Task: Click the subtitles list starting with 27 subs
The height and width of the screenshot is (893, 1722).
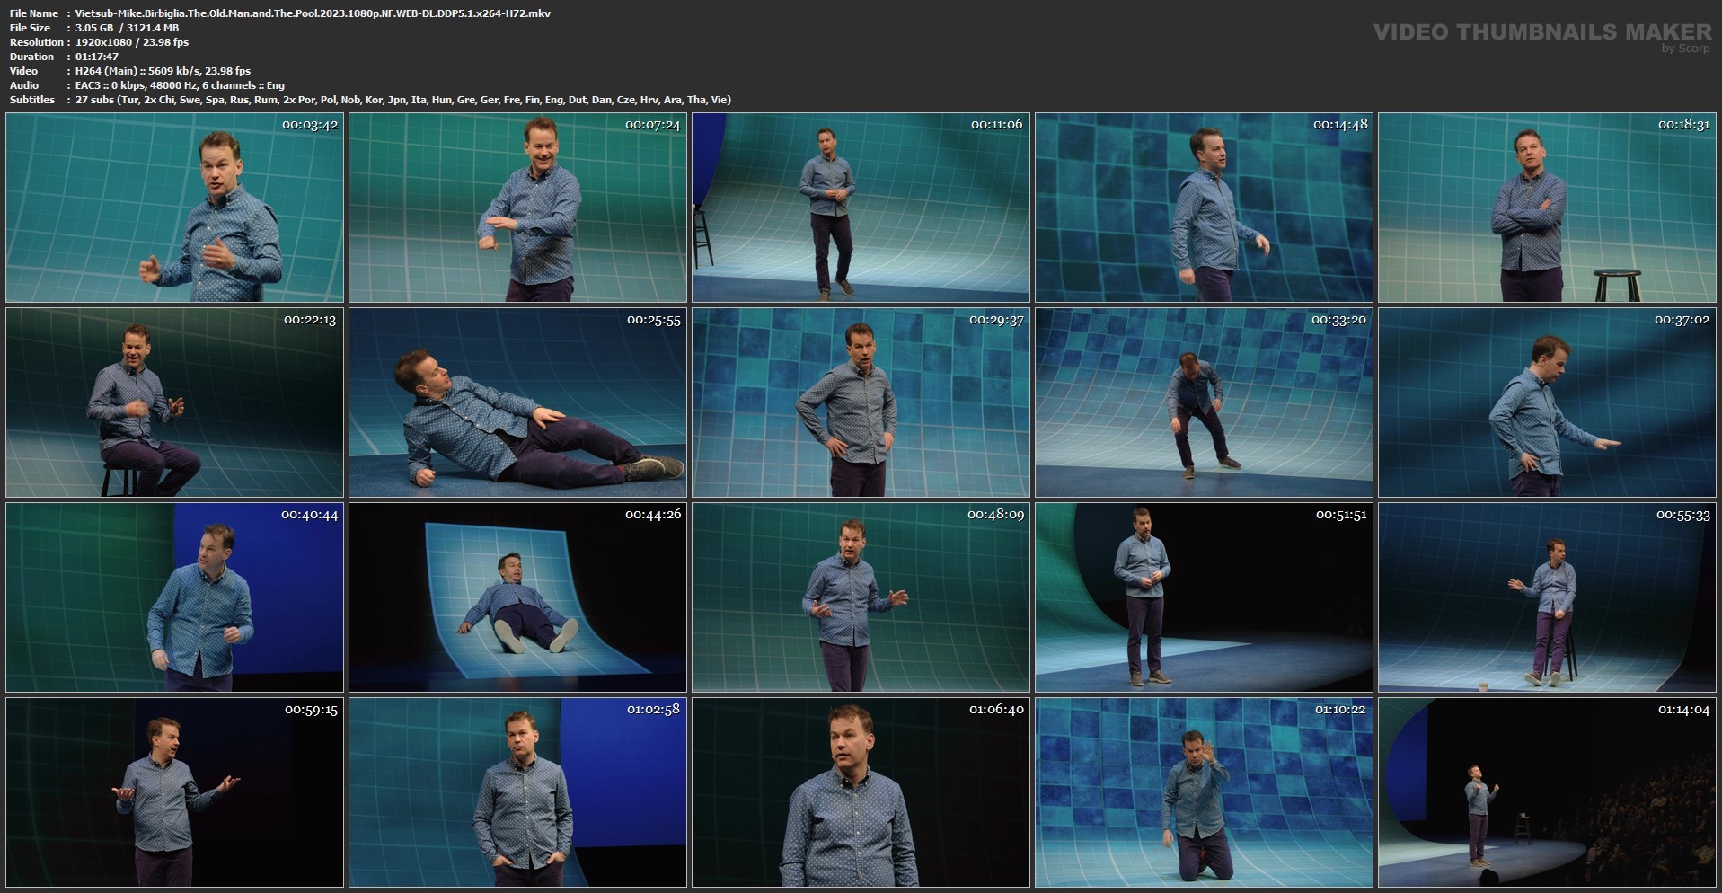Action: 403,100
